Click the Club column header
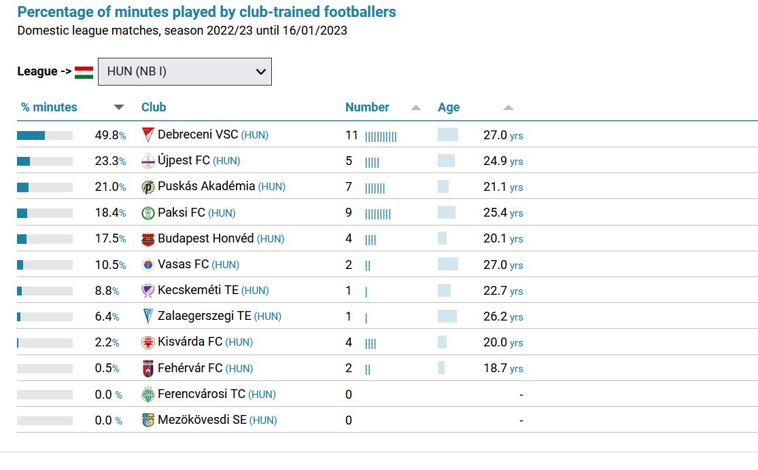This screenshot has height=470, width=758. click(x=154, y=107)
